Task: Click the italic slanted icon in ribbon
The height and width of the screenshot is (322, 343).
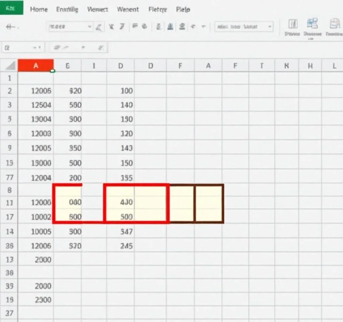Action: pos(122,26)
